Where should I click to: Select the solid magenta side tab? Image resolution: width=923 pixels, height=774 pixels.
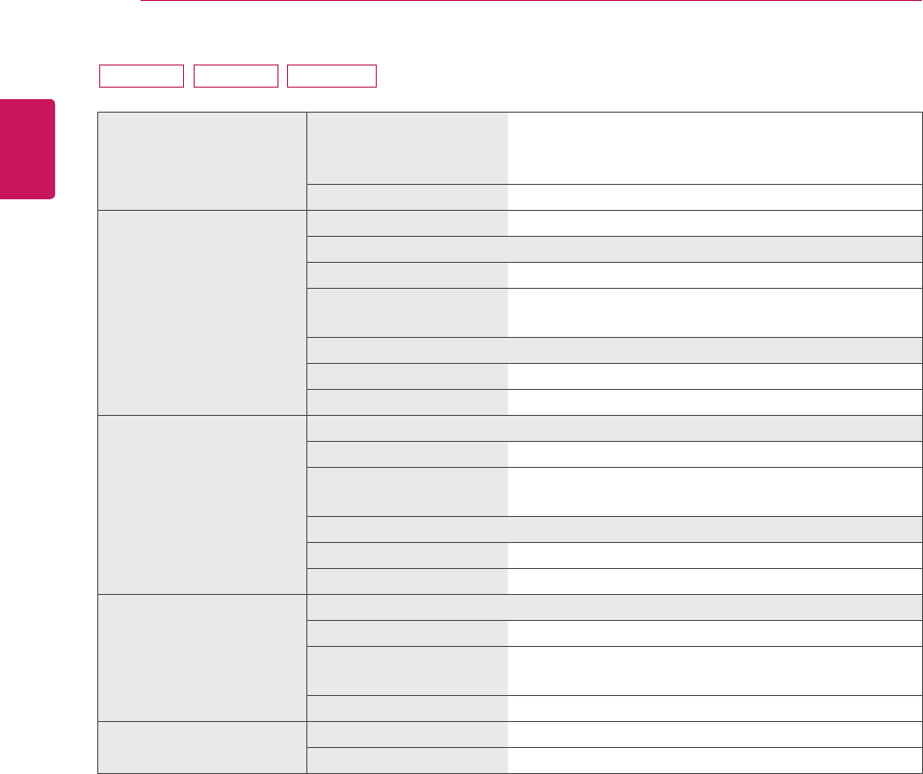tap(27, 149)
